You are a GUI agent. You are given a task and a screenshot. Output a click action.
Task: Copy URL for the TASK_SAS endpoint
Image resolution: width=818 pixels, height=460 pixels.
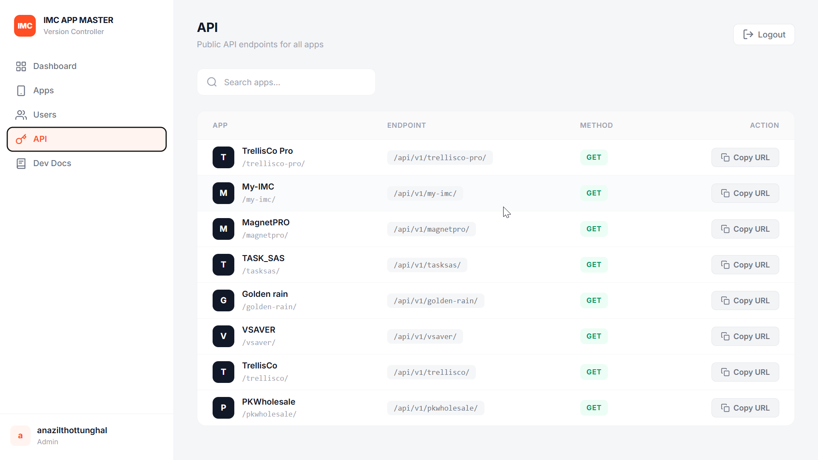pos(745,265)
